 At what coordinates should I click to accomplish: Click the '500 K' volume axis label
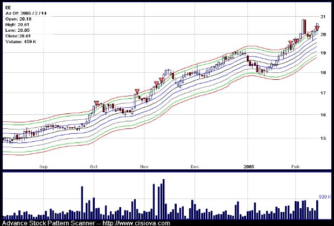325,197
